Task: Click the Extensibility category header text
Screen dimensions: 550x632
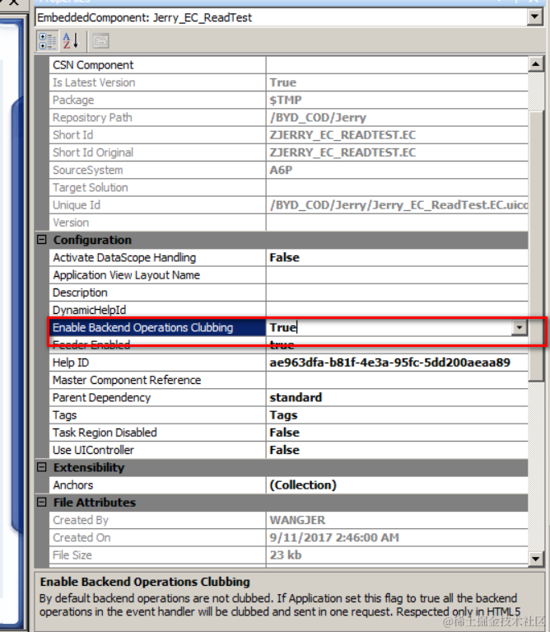Action: coord(89,467)
